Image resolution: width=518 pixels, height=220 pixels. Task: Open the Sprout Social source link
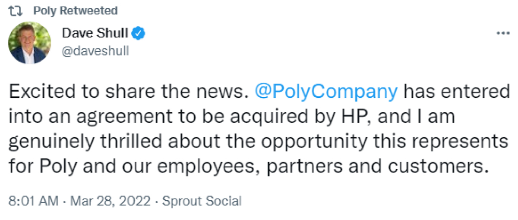203,201
